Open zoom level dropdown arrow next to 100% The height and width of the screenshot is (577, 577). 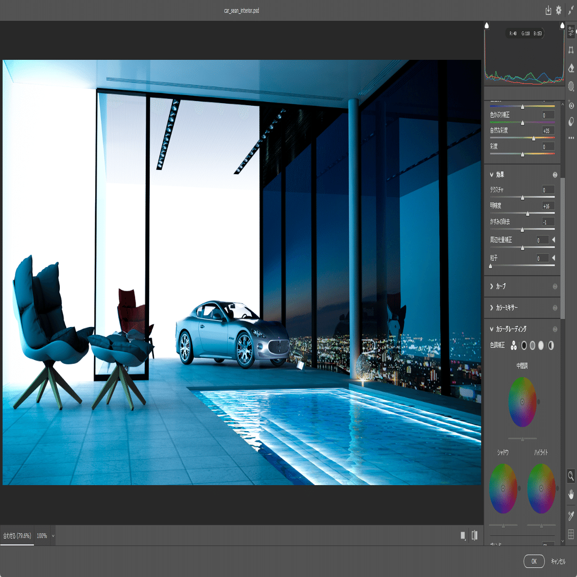(53, 536)
